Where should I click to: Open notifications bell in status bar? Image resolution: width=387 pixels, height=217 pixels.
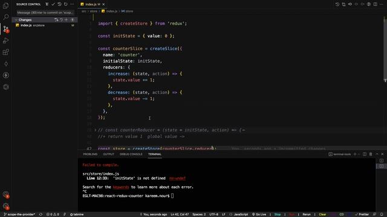coord(382,215)
